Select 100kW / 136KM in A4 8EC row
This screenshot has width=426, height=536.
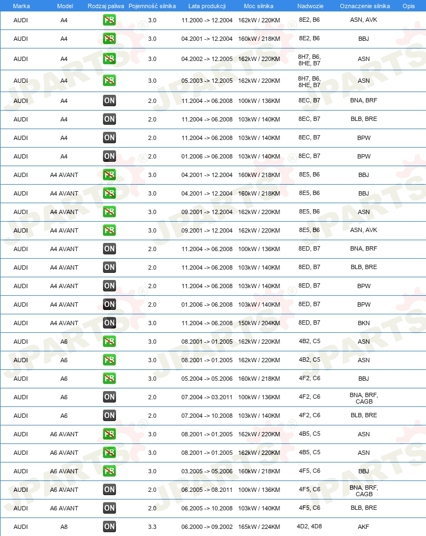pos(259,101)
